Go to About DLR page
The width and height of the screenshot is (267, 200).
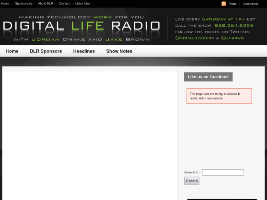pyautogui.click(x=46, y=3)
